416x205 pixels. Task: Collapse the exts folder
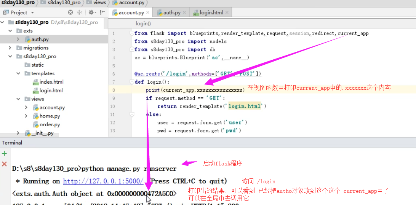10,31
